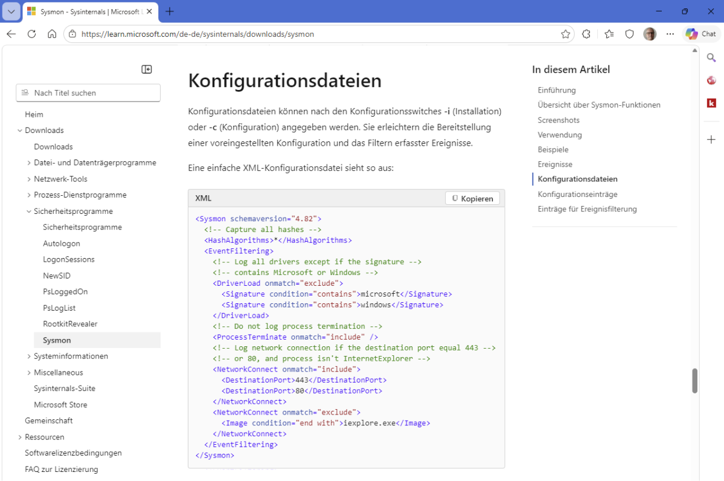Focus the Nach Titel suchen field

pyautogui.click(x=88, y=93)
